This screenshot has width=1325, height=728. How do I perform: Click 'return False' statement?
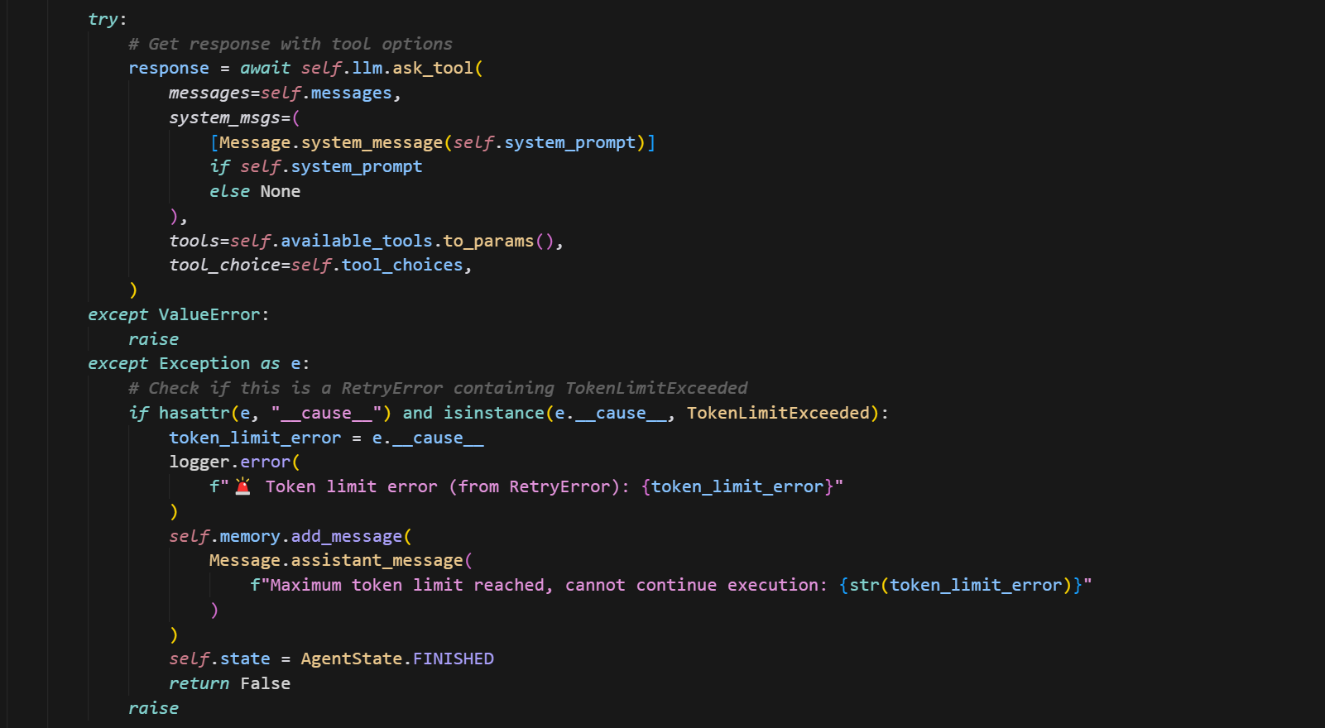(x=229, y=683)
